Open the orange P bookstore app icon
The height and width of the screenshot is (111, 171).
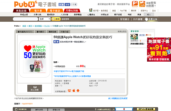coord(135,4)
